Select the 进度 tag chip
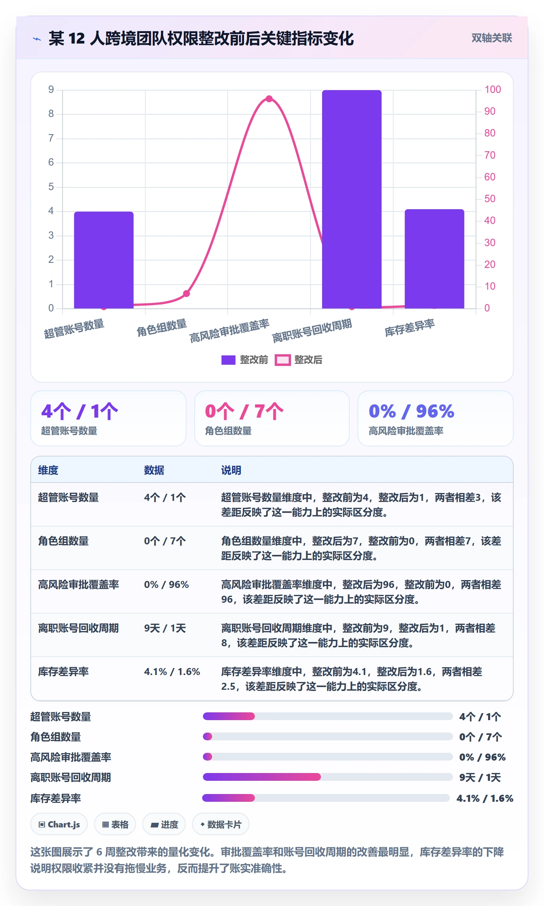 [164, 824]
